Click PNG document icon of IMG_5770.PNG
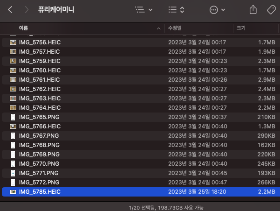The width and height of the screenshot is (280, 211). (x=13, y=163)
